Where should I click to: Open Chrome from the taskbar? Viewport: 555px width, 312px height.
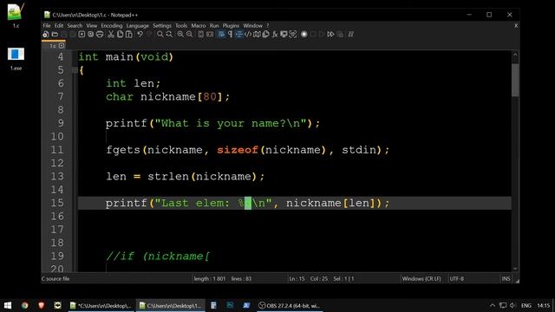tap(24, 305)
